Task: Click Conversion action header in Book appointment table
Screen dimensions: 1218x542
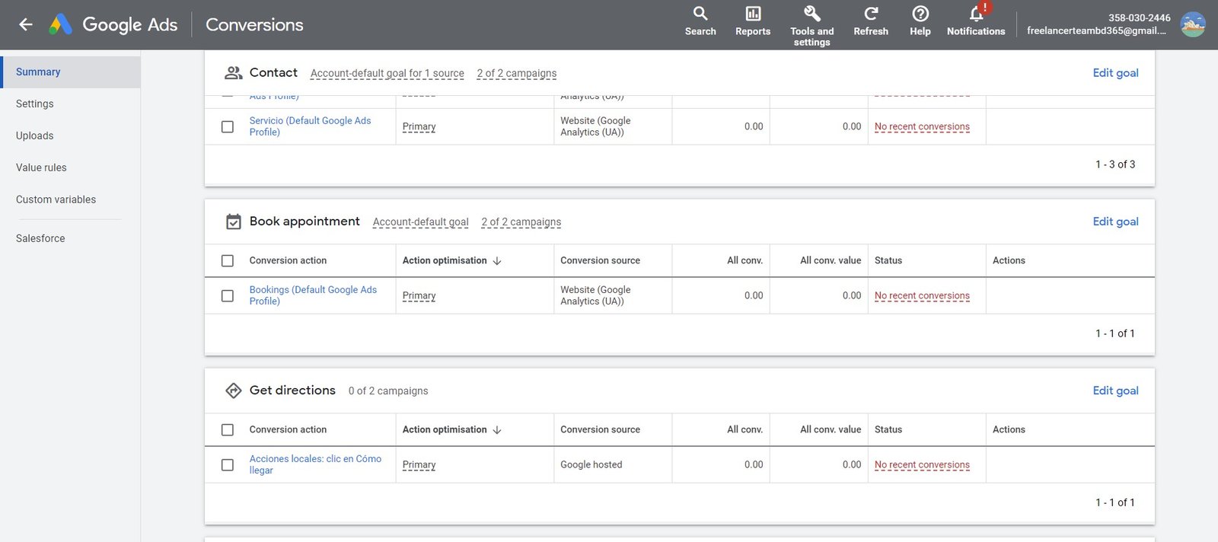Action: click(x=288, y=260)
